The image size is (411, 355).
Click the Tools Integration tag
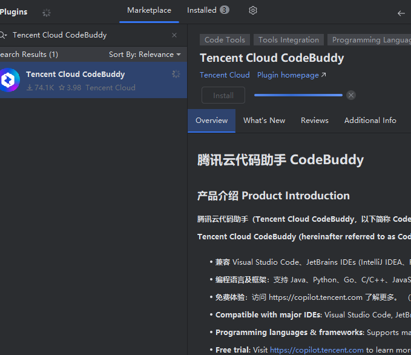[289, 40]
